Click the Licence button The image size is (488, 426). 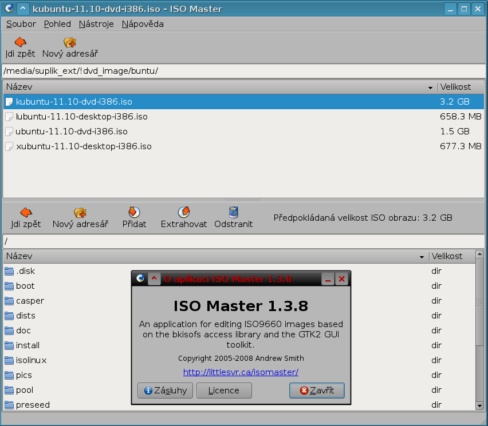point(224,391)
